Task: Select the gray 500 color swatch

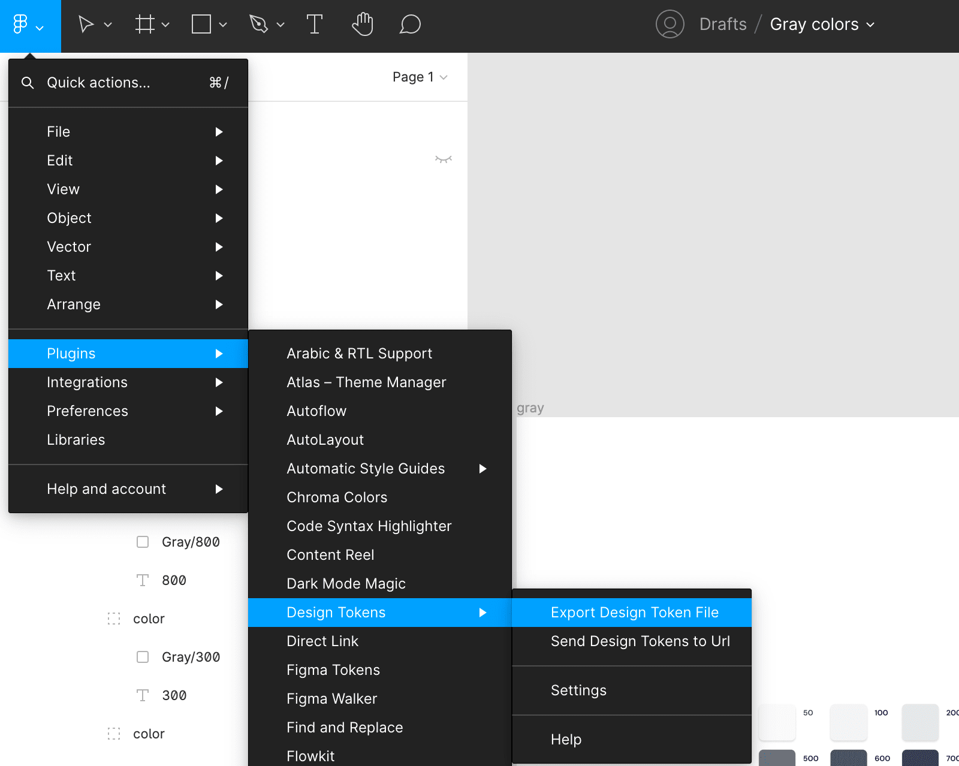Action: [777, 758]
